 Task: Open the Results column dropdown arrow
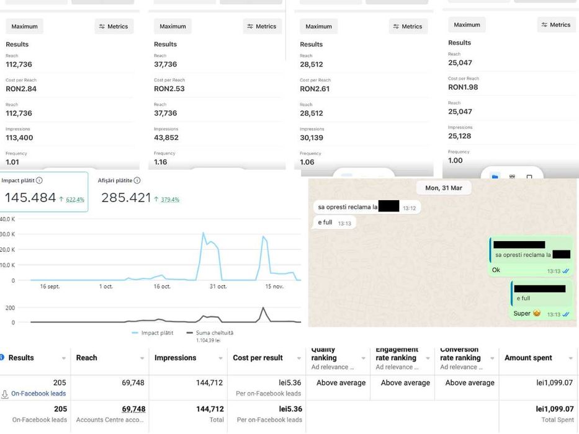[64, 358]
